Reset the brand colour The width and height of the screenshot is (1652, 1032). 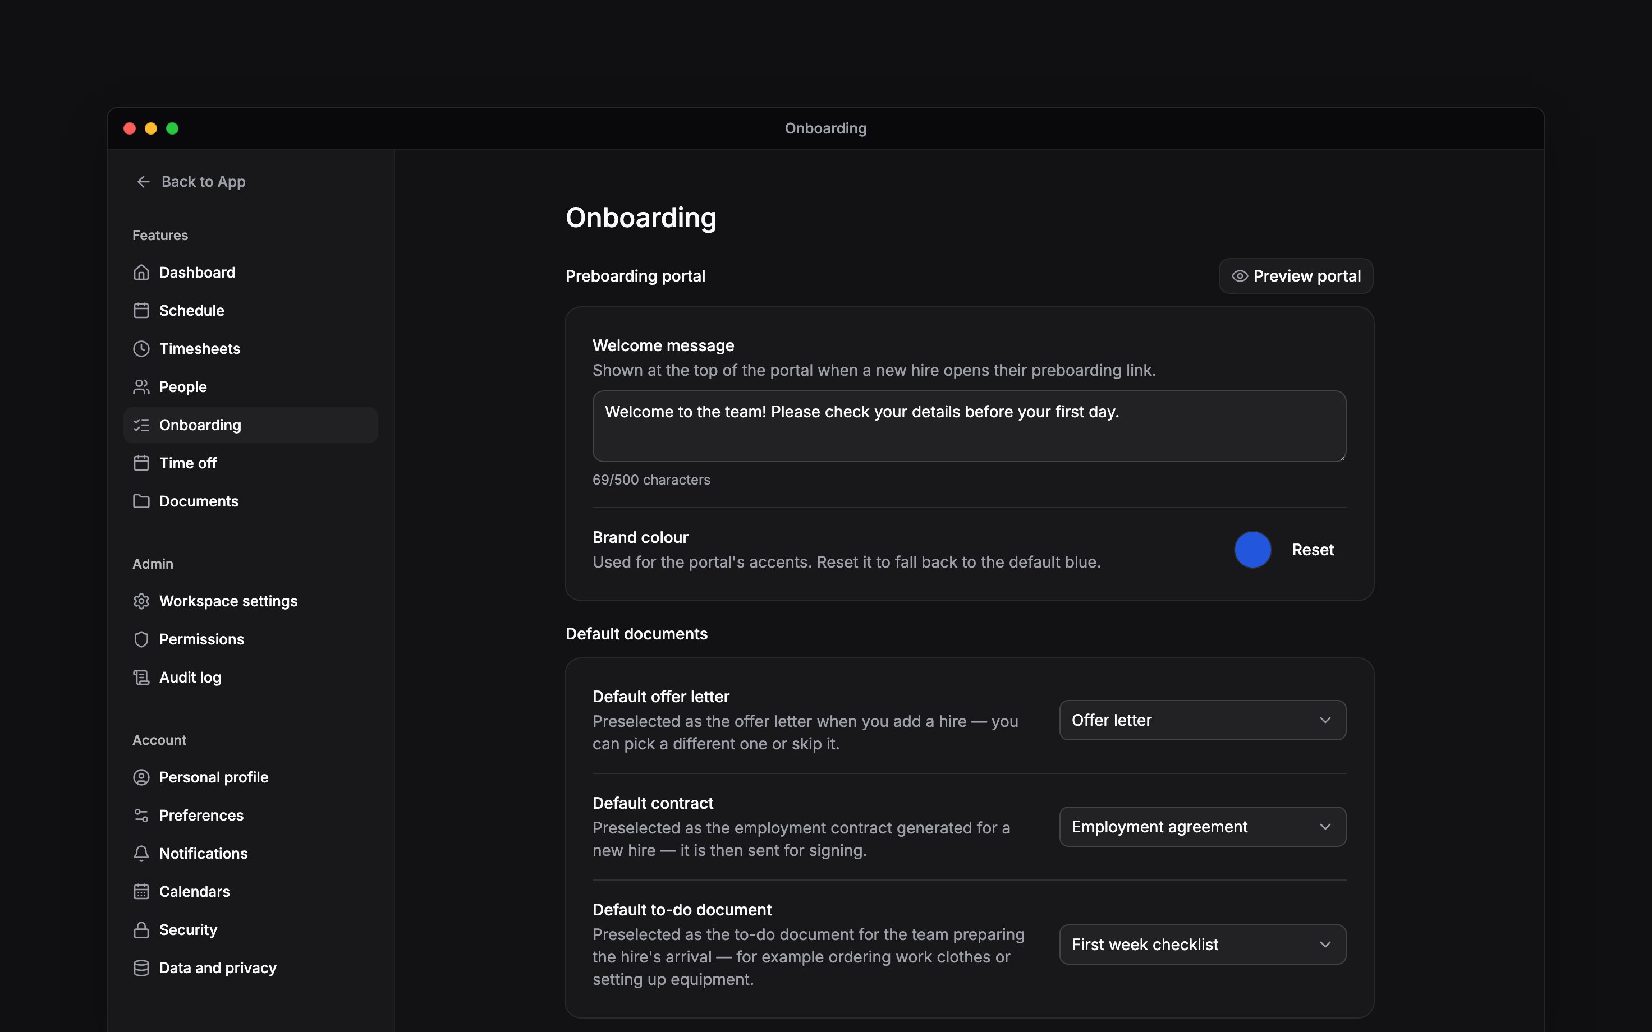pyautogui.click(x=1312, y=550)
